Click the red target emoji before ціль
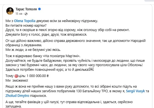Screen dimensions: 154x108 point(16,76)
